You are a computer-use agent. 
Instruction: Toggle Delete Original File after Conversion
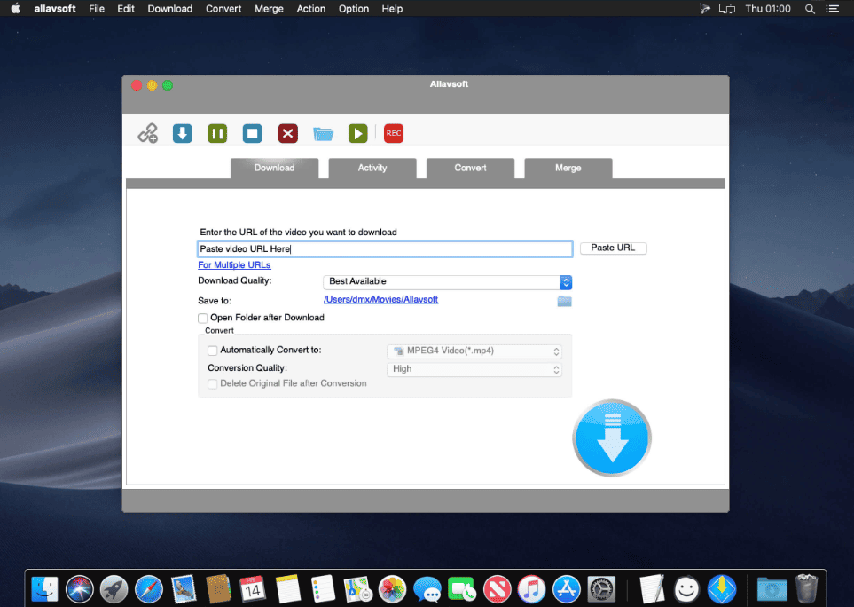(213, 384)
